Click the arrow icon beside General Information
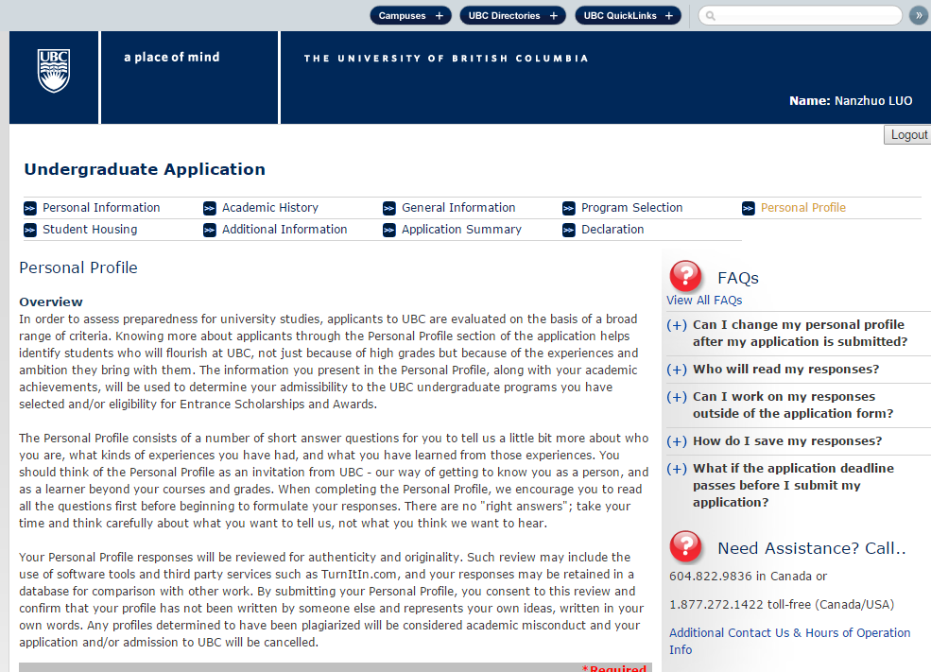This screenshot has height=672, width=931. 389,208
